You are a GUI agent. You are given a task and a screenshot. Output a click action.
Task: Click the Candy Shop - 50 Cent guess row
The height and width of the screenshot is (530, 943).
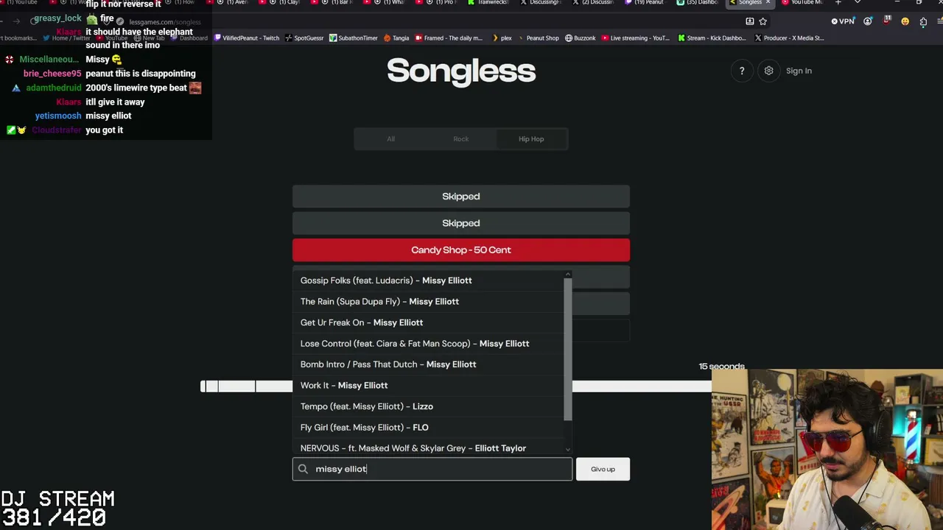click(x=461, y=250)
